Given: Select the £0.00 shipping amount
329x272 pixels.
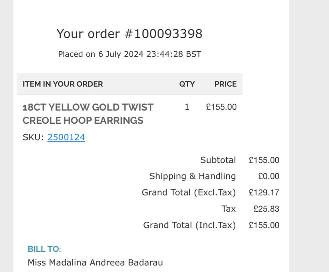Looking at the screenshot, I should [268, 176].
